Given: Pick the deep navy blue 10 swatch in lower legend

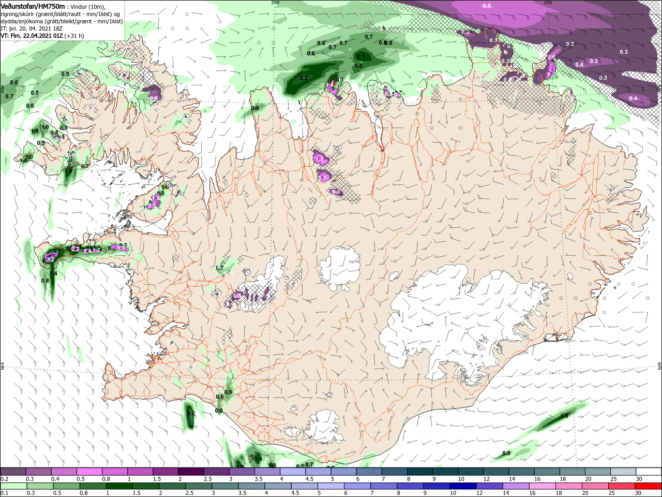Looking at the screenshot, I should pyautogui.click(x=462, y=486).
